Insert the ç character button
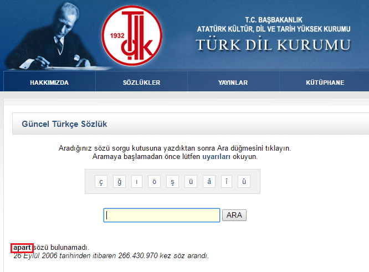Screen dimensions: 369x272 [x=101, y=181]
